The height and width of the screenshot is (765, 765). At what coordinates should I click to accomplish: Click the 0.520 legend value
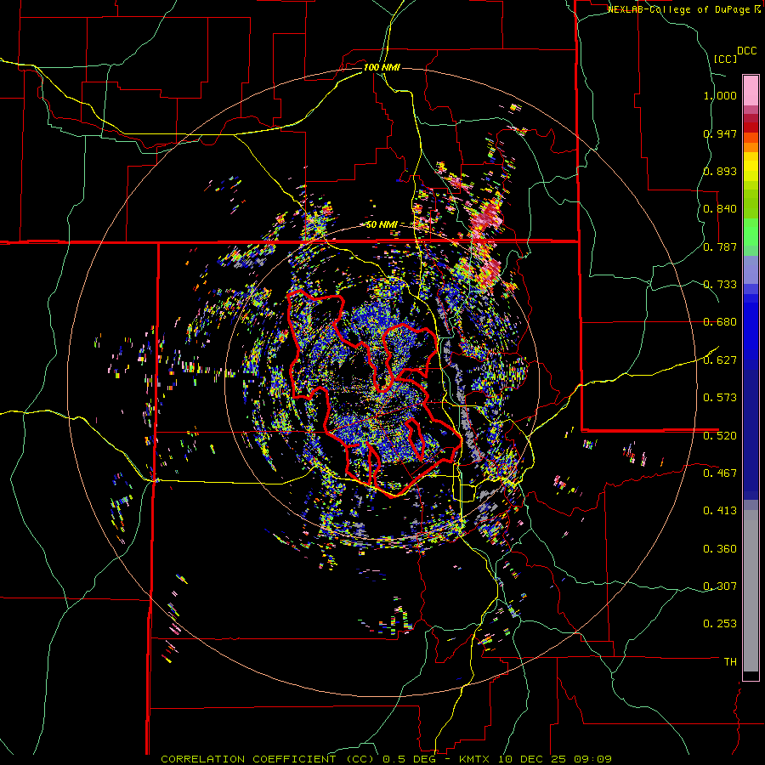[720, 435]
